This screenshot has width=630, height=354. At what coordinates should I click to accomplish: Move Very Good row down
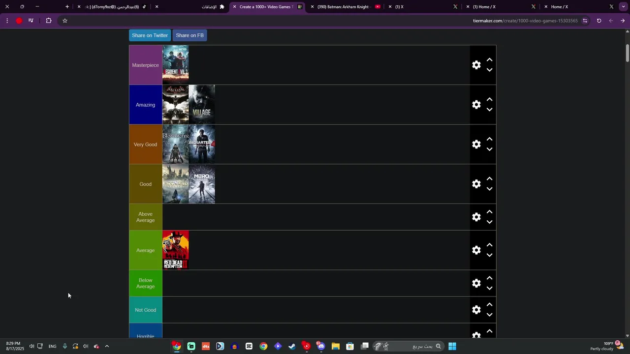[489, 149]
